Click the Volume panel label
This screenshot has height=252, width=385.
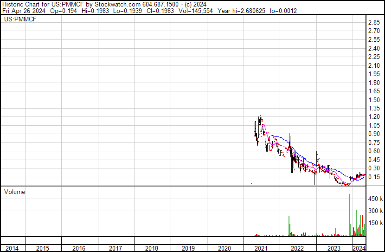coord(14,192)
